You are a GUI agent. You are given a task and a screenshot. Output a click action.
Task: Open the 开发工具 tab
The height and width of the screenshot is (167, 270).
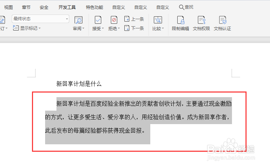coord(67,7)
